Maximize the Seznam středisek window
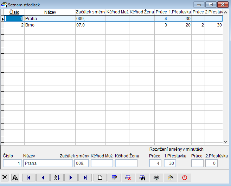 (x=211, y=5)
